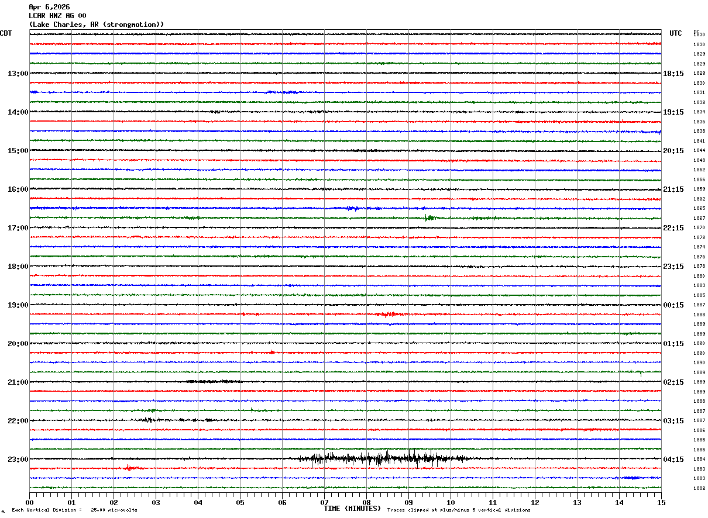The width and height of the screenshot is (708, 518).
Task: Select the 18:15 UTC time label
Action: 673,74
